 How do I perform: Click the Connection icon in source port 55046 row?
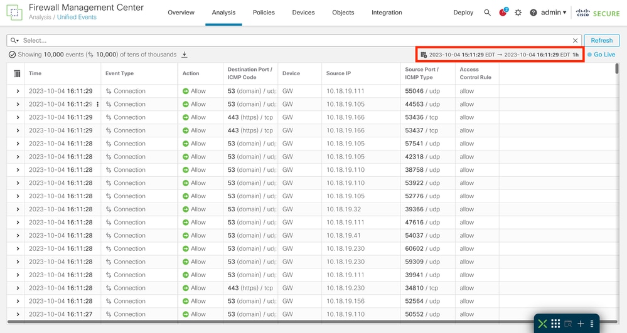(x=109, y=91)
